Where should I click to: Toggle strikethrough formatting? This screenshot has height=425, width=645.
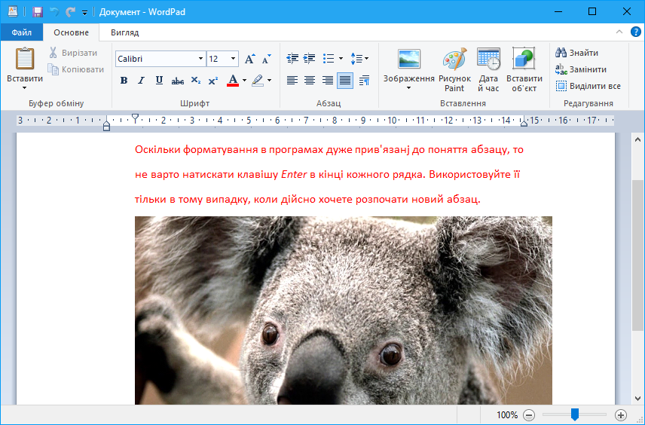point(177,80)
